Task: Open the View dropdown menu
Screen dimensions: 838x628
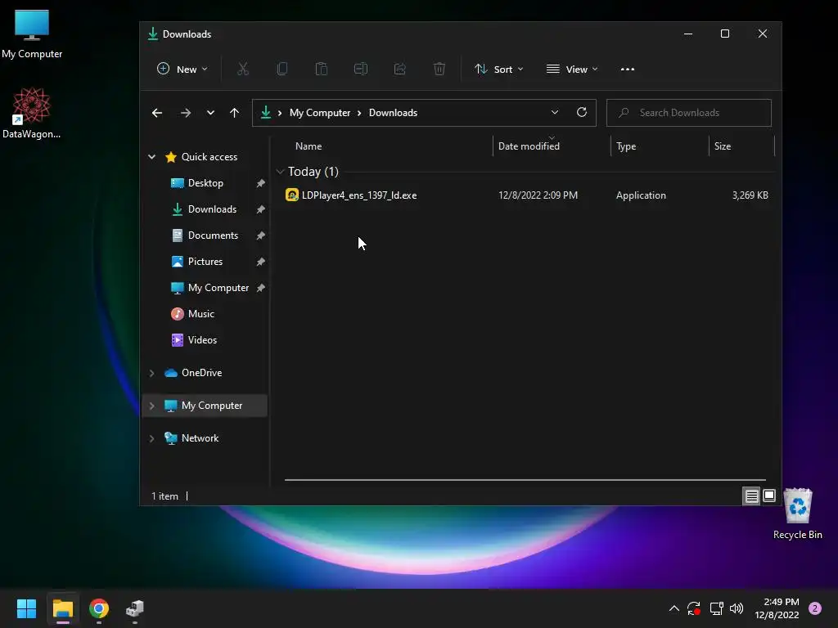Action: tap(571, 69)
